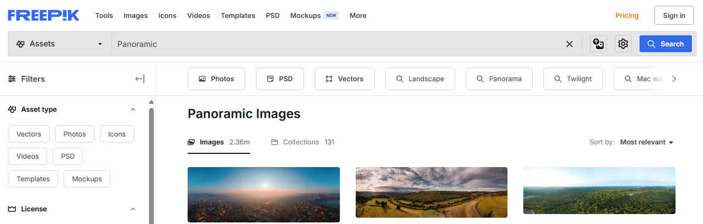This screenshot has height=224, width=703.
Task: Open the green forest panorama thumbnail
Action: pyautogui.click(x=599, y=190)
